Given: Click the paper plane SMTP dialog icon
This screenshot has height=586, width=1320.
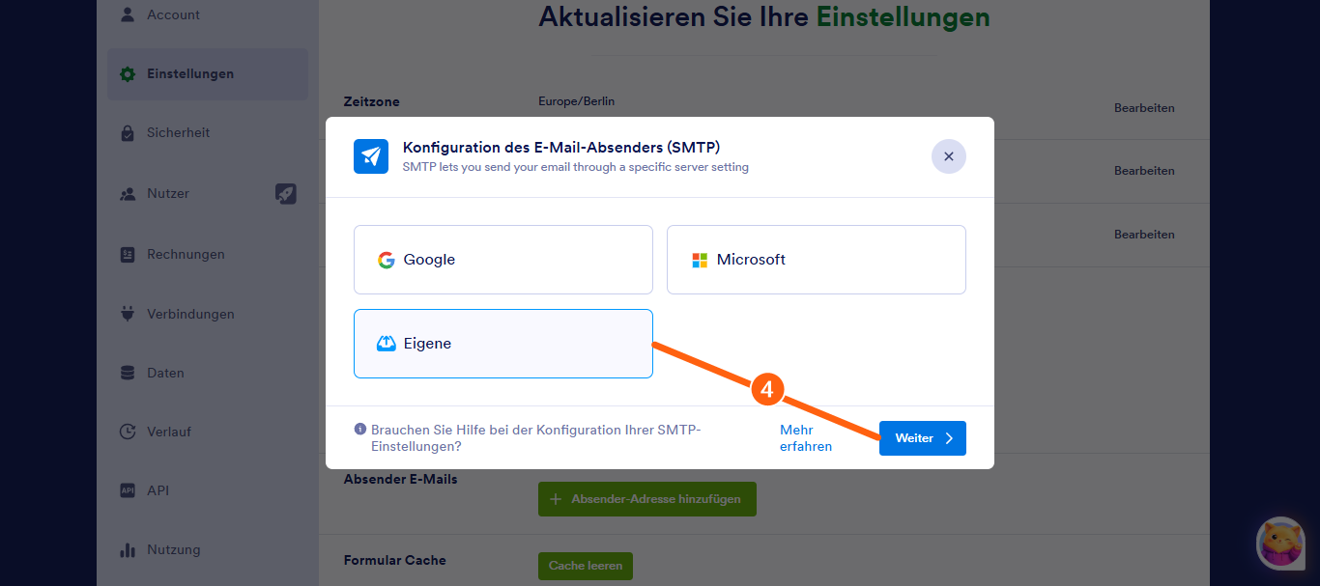Looking at the screenshot, I should click(371, 156).
